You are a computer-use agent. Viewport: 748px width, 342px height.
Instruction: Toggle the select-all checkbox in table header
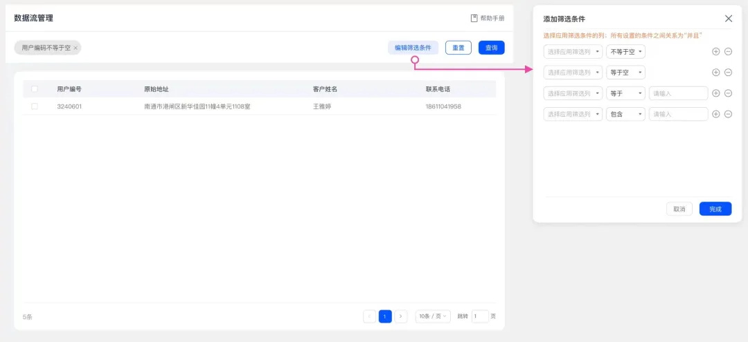pyautogui.click(x=35, y=89)
